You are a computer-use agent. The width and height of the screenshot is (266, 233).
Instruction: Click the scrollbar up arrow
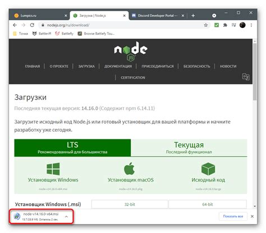[x=255, y=41]
